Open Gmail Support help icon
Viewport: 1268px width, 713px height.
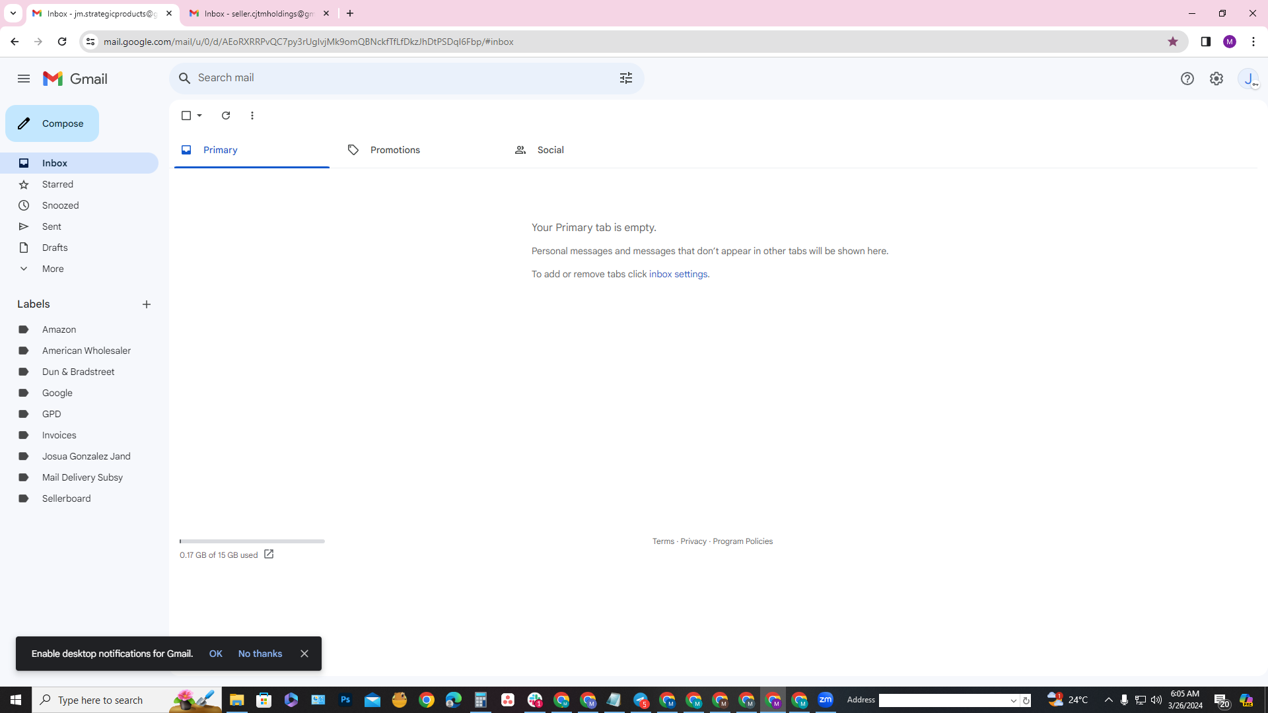pyautogui.click(x=1187, y=79)
